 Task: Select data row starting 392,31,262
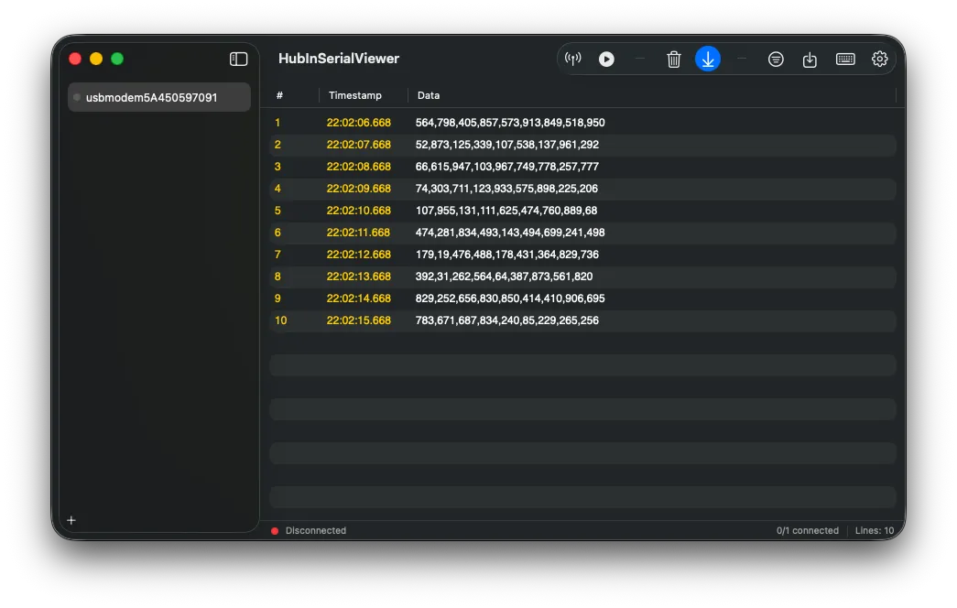tap(504, 277)
